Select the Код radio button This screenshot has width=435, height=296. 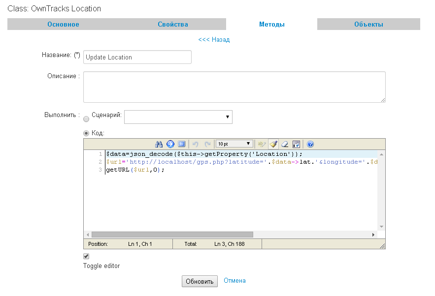tap(86, 133)
